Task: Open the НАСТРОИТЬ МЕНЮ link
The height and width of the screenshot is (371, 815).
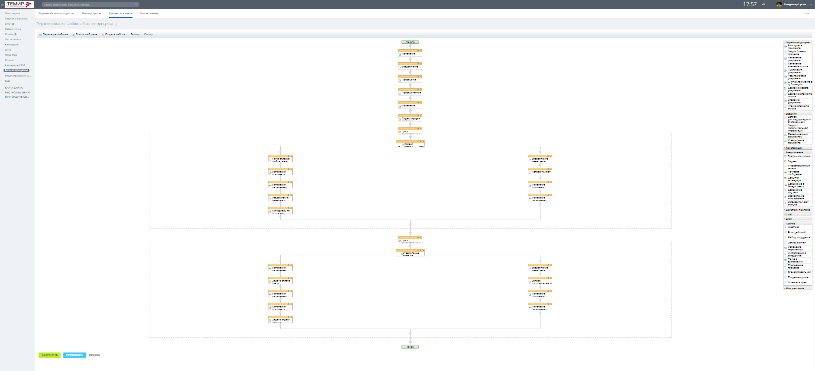Action: [x=18, y=93]
